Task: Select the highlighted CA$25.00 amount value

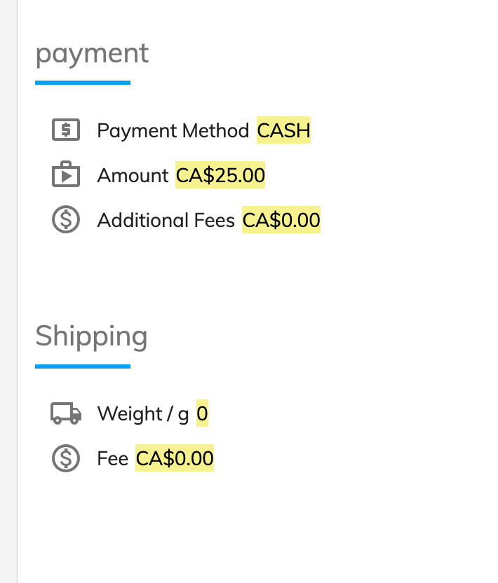Action: coord(220,174)
